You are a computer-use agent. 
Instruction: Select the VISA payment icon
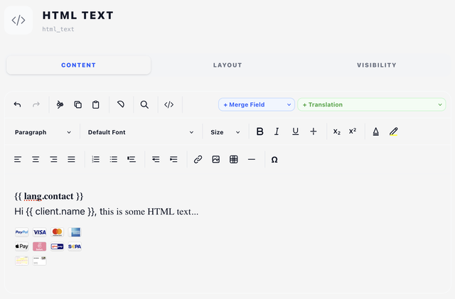point(40,232)
